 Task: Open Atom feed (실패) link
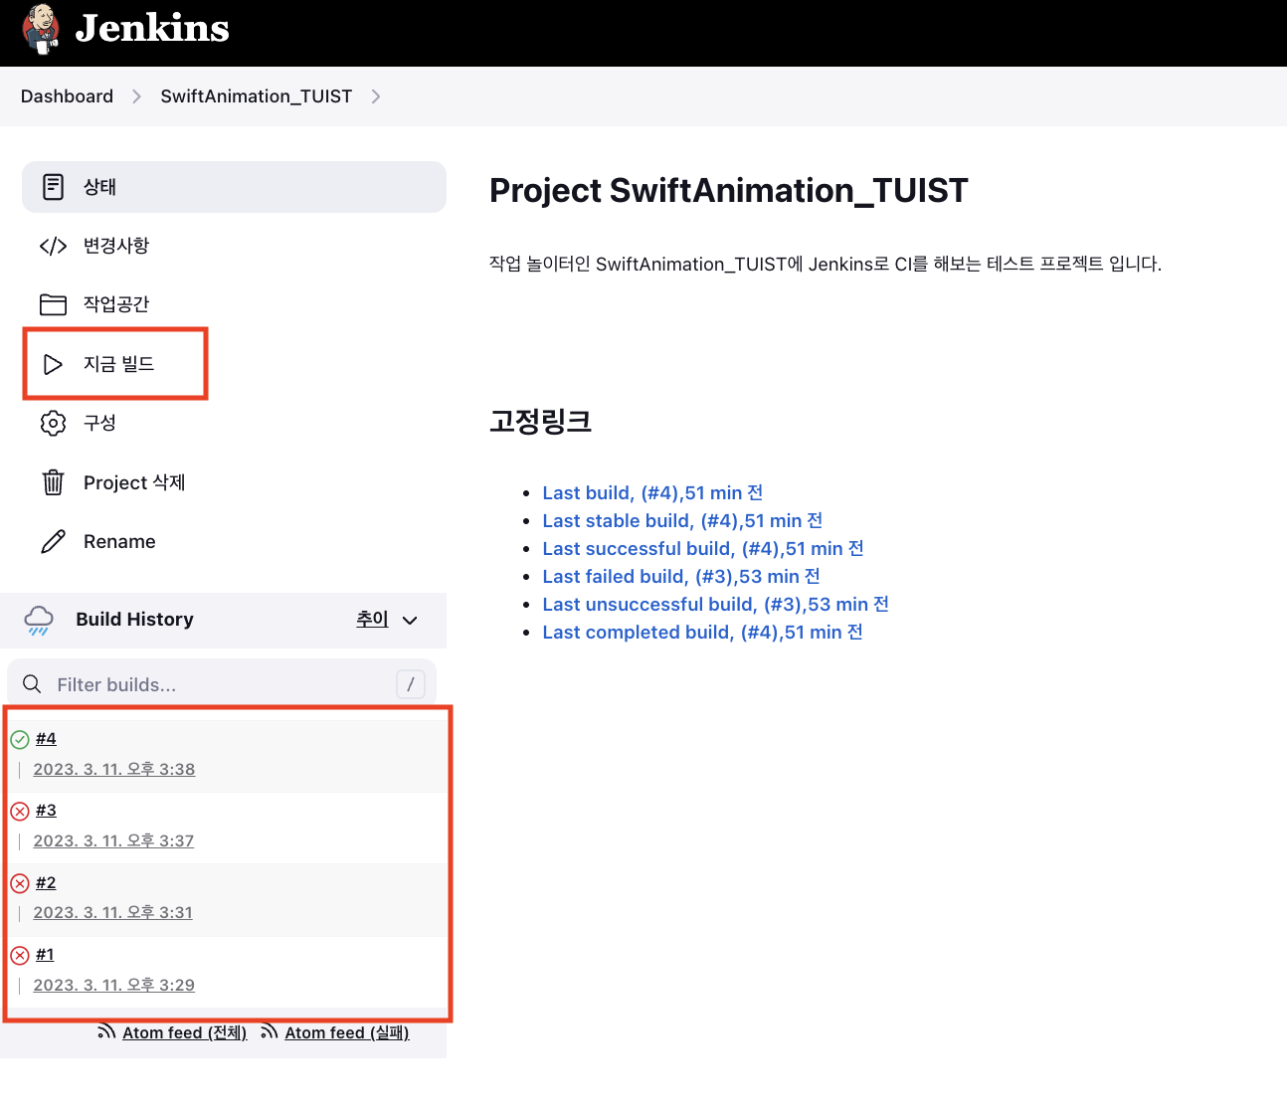coord(347,1032)
